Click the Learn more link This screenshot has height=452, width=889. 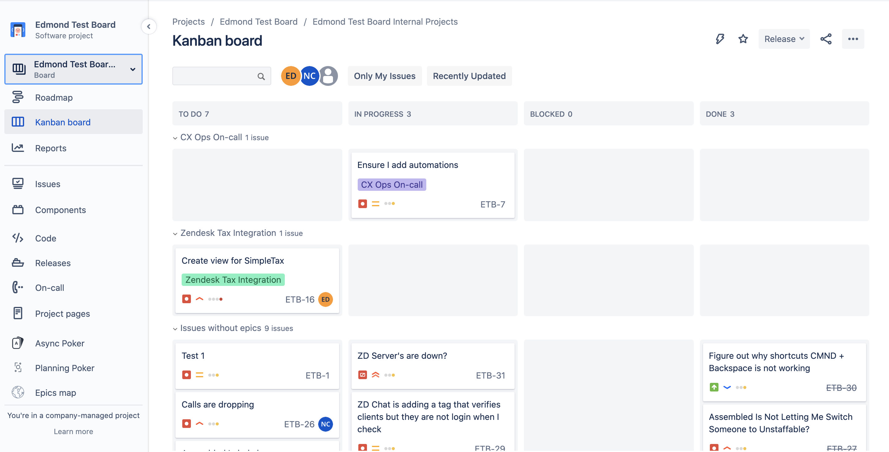click(74, 431)
